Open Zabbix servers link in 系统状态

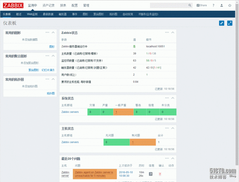pos(70,112)
